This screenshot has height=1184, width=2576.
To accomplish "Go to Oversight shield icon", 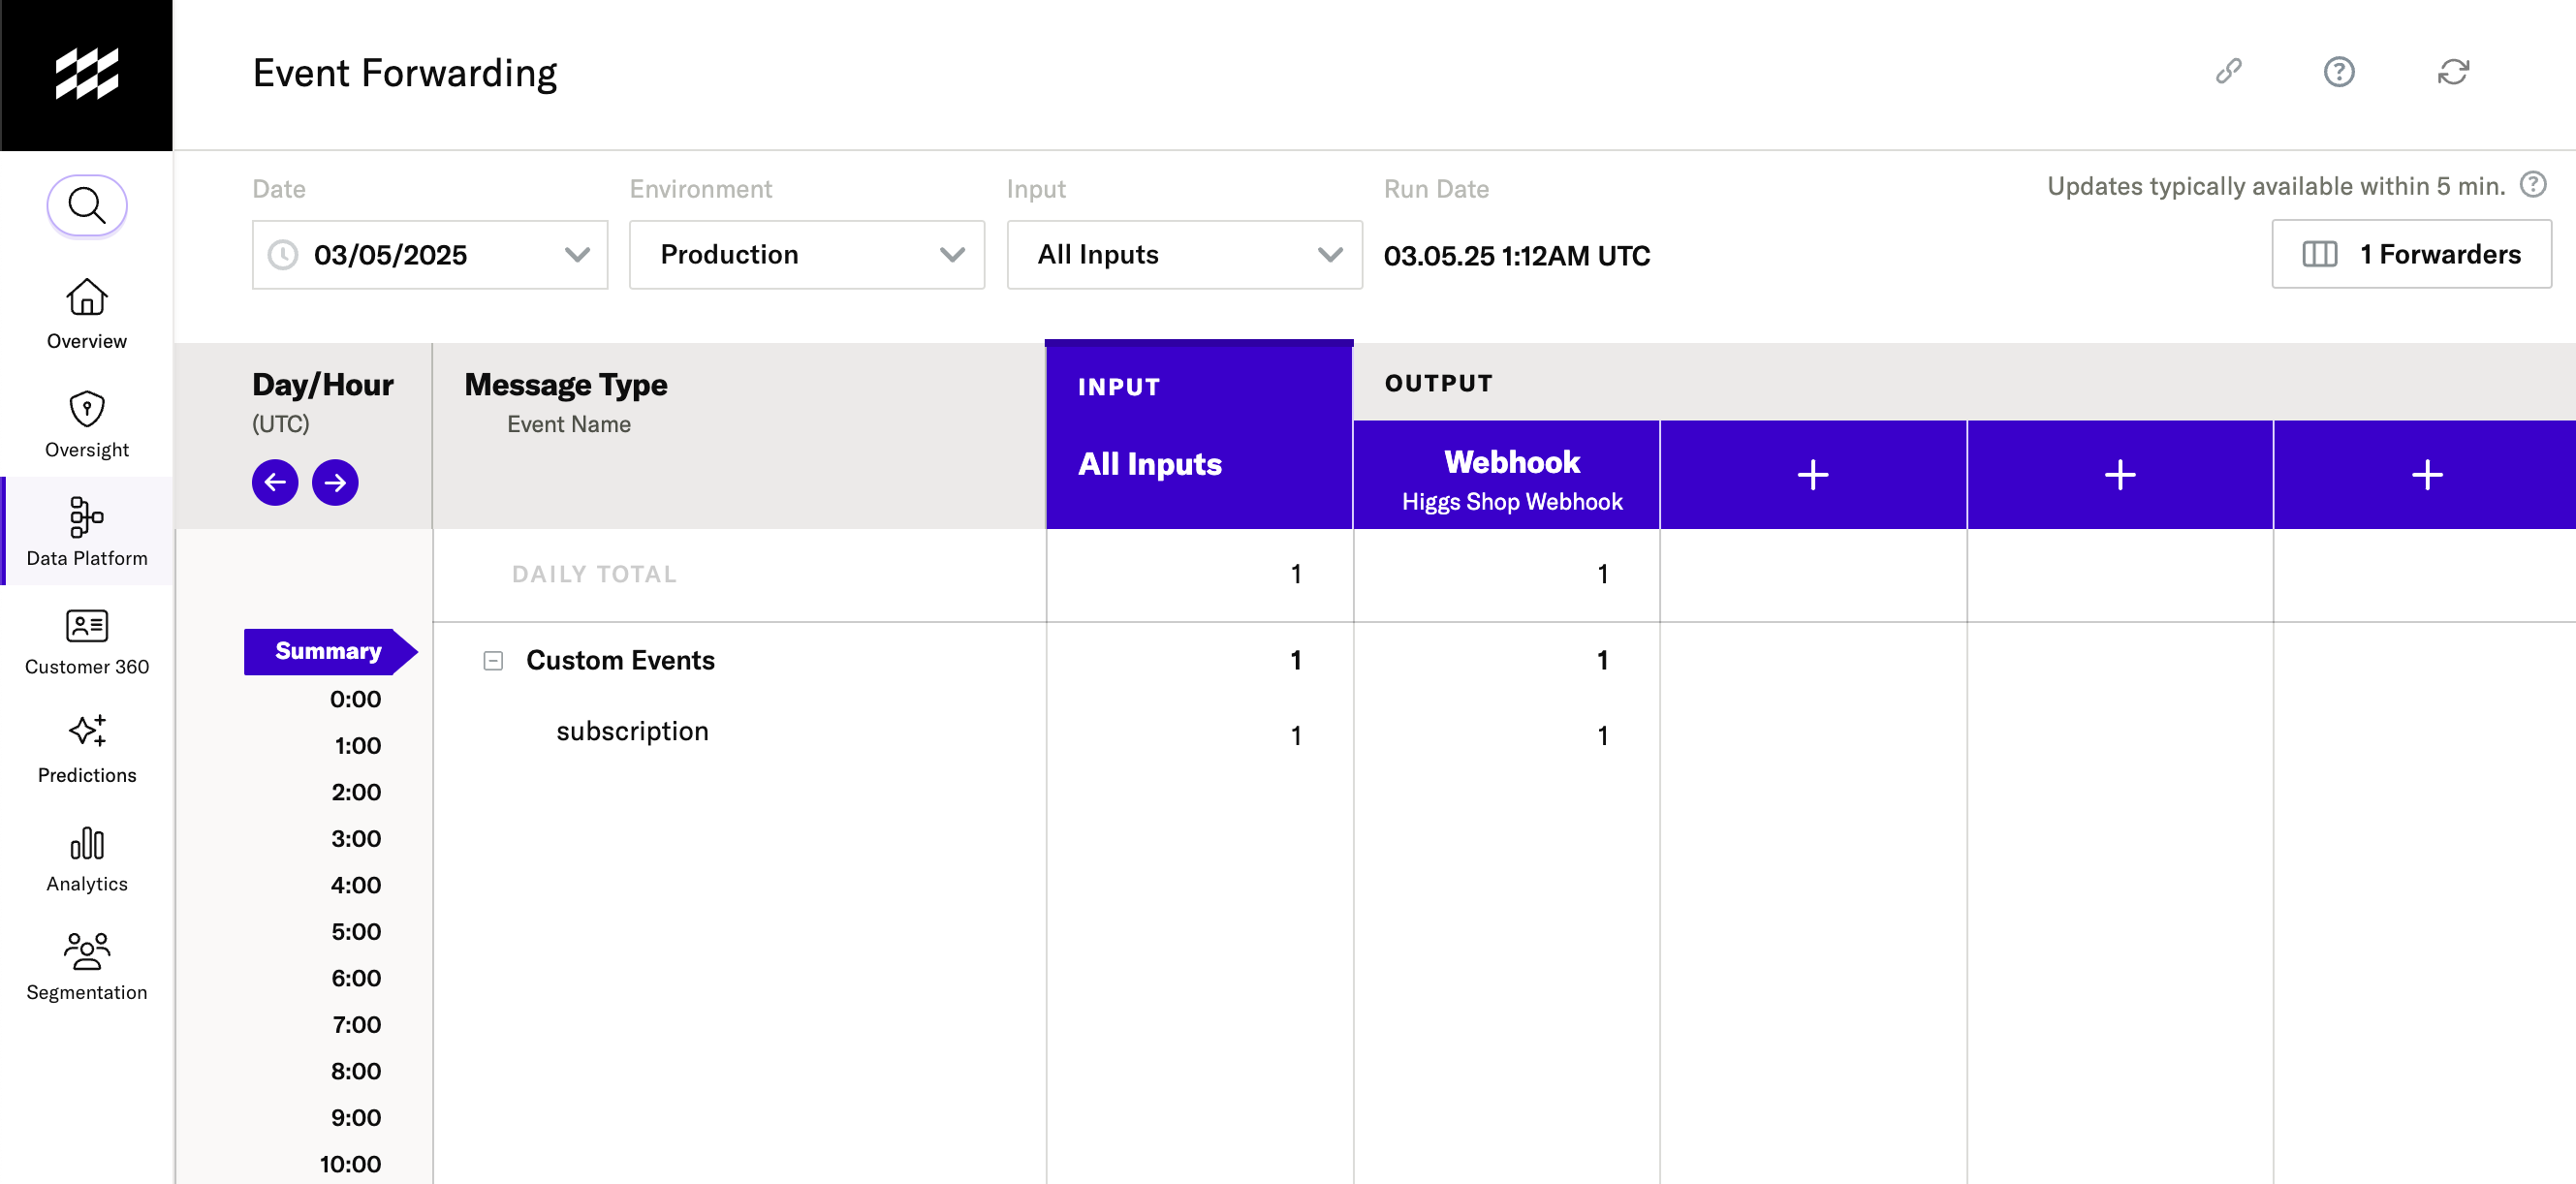I will (87, 408).
